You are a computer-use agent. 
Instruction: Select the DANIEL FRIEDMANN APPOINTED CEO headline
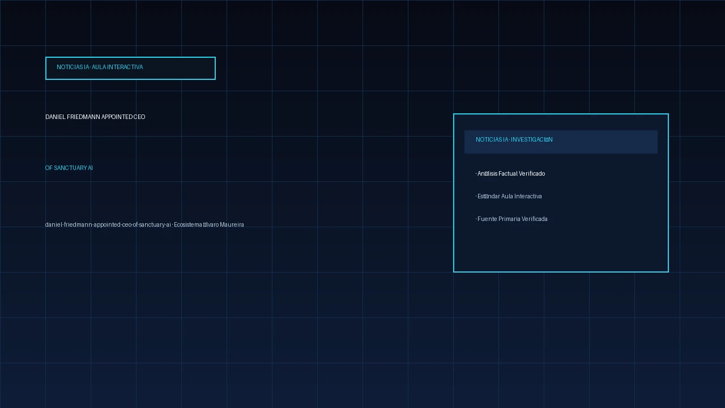click(95, 117)
